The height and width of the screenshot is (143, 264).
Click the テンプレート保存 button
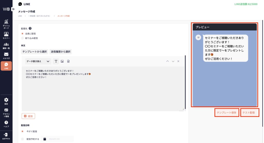click(x=227, y=113)
